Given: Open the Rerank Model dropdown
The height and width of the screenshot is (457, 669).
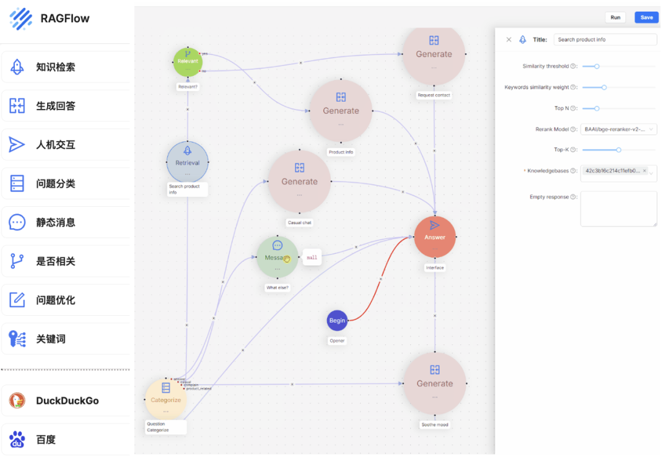Looking at the screenshot, I should coord(619,129).
